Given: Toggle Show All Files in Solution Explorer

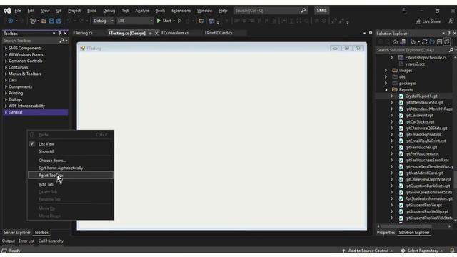Looking at the screenshot, I should pos(447,42).
